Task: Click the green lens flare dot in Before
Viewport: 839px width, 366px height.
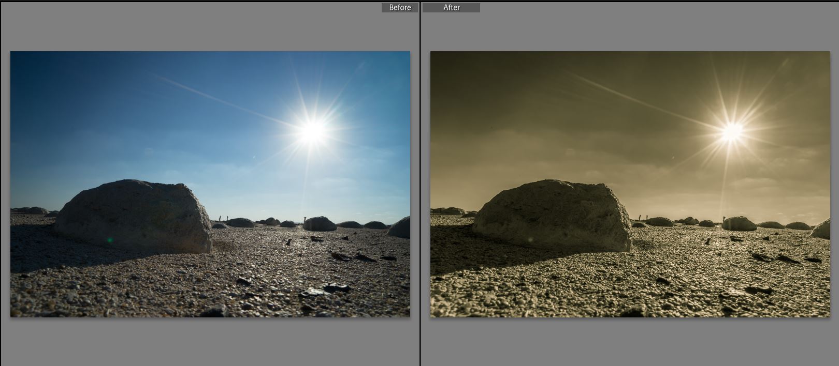Action: (x=109, y=240)
